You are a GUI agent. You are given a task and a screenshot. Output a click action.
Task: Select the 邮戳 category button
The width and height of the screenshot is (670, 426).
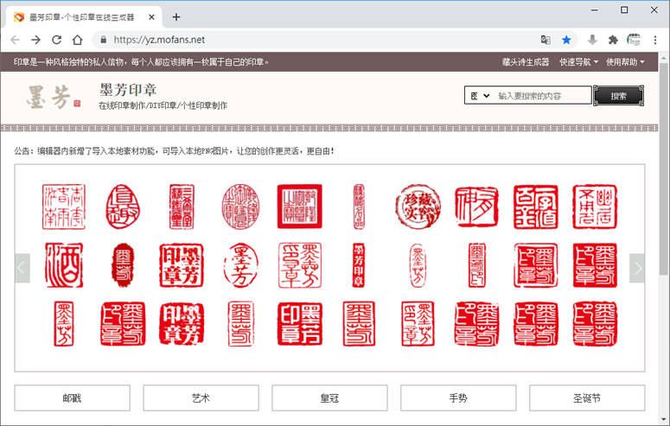(x=72, y=398)
